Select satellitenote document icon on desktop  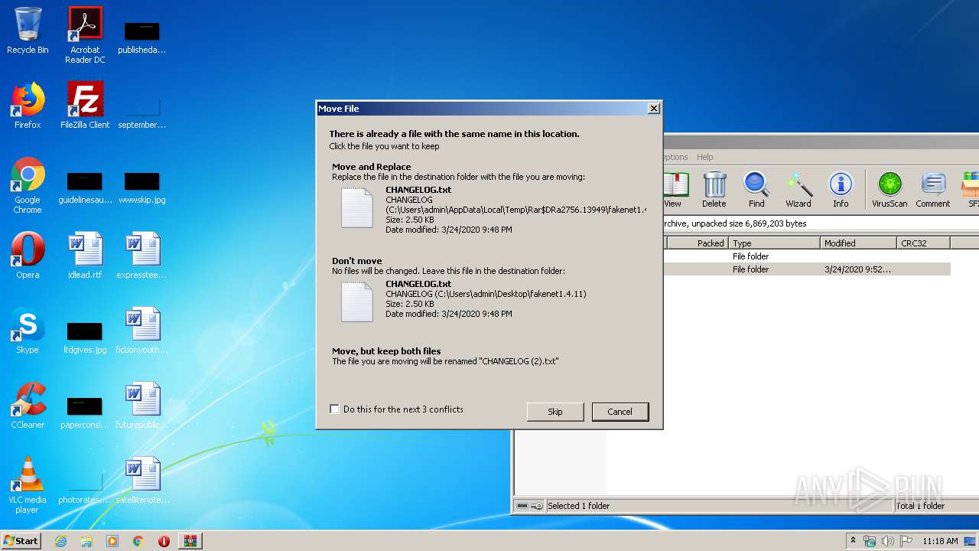click(x=142, y=481)
